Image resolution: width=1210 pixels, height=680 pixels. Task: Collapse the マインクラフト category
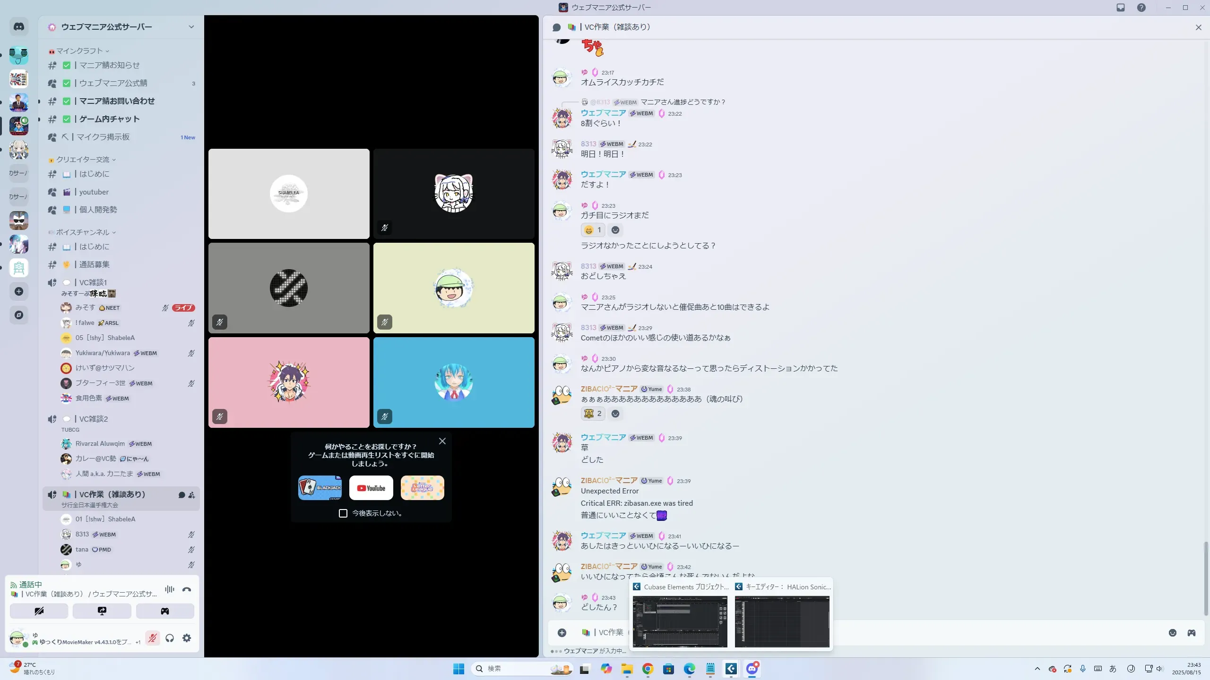pyautogui.click(x=79, y=51)
